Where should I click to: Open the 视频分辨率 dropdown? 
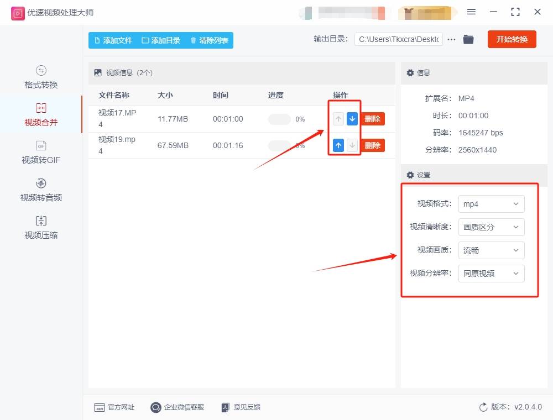tap(491, 274)
